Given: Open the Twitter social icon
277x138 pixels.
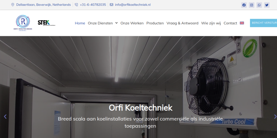Looking at the screenshot, I should 267,5.
